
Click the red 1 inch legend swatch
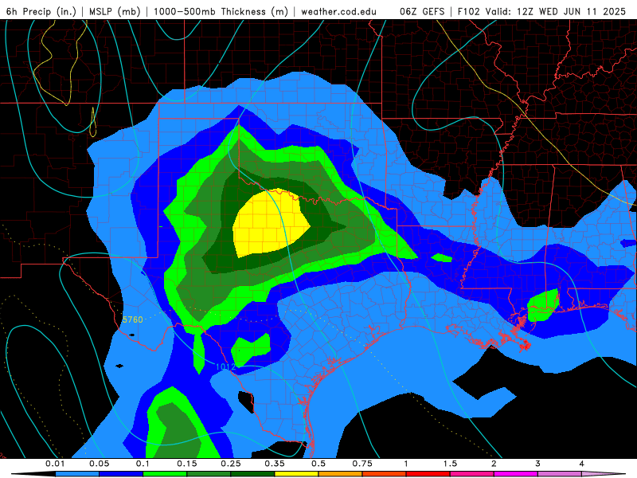pyautogui.click(x=428, y=474)
